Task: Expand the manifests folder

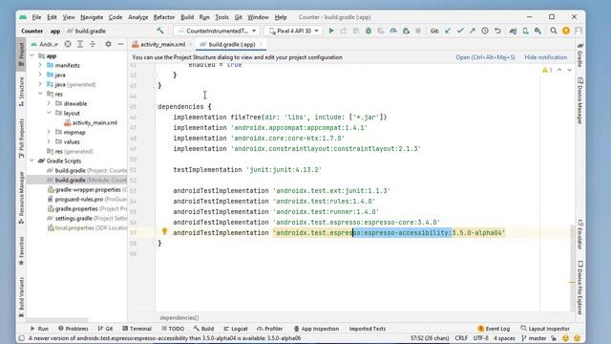Action: (40, 65)
